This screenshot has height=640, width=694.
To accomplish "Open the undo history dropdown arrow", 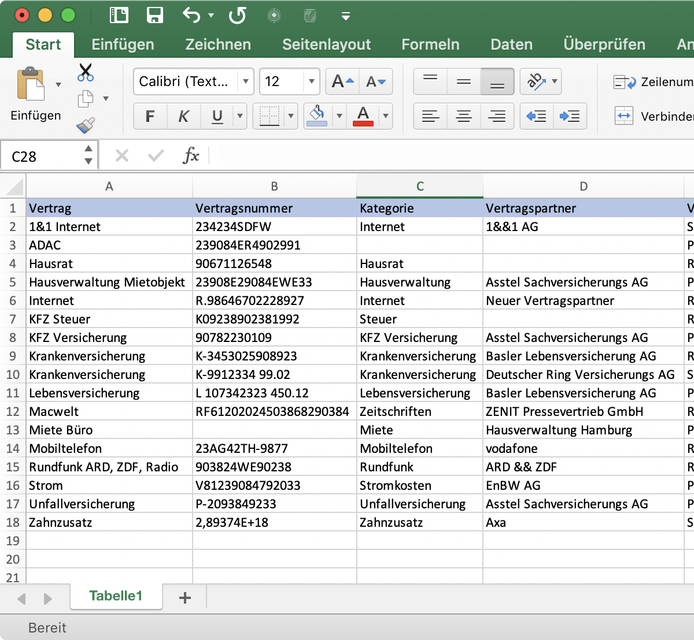I will click(x=211, y=16).
